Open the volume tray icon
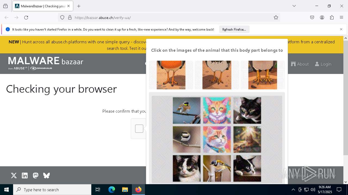 point(313,190)
